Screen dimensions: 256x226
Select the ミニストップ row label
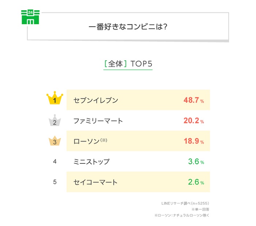tap(91, 161)
